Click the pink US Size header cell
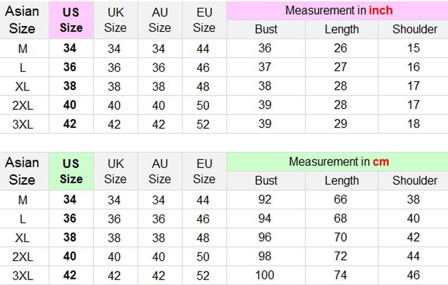 (71, 20)
